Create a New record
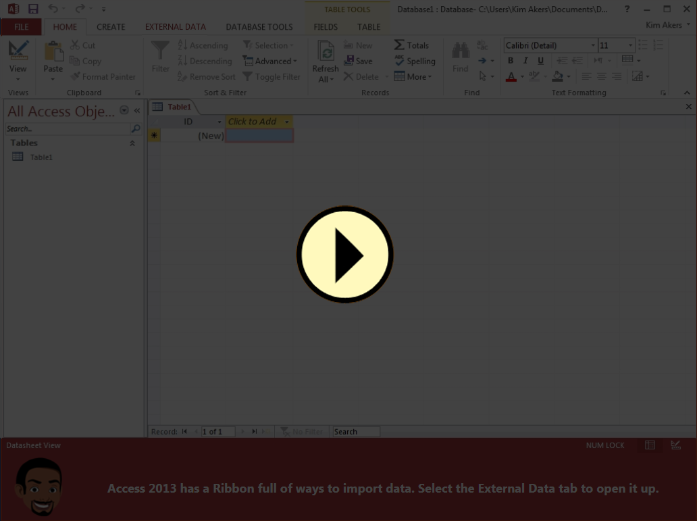Screen dimensions: 697x521 (x=358, y=45)
